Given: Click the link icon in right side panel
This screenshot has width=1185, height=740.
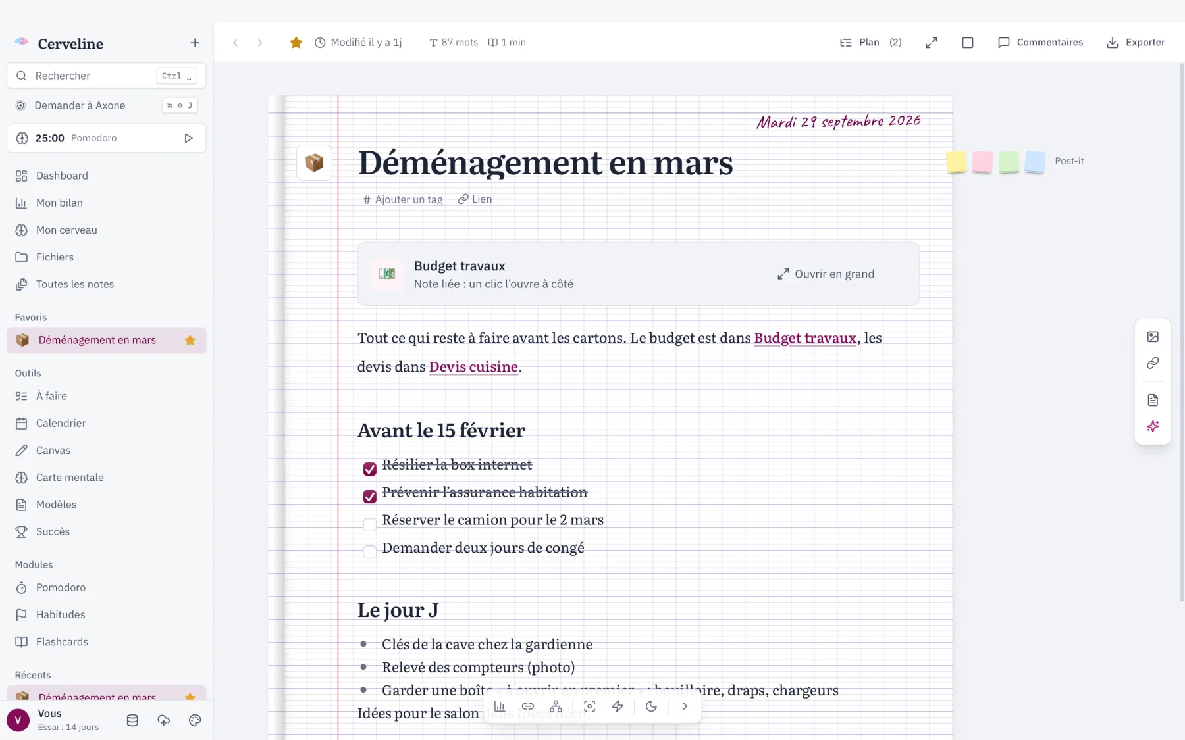Looking at the screenshot, I should coord(1153,363).
